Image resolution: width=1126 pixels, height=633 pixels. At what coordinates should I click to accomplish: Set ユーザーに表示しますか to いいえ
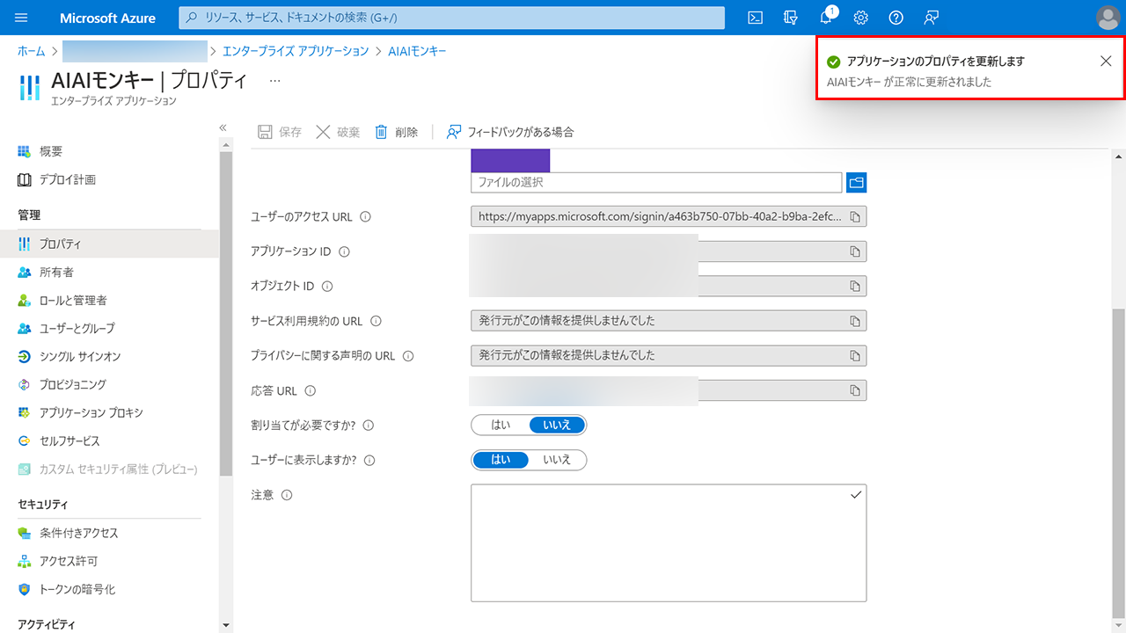point(556,460)
